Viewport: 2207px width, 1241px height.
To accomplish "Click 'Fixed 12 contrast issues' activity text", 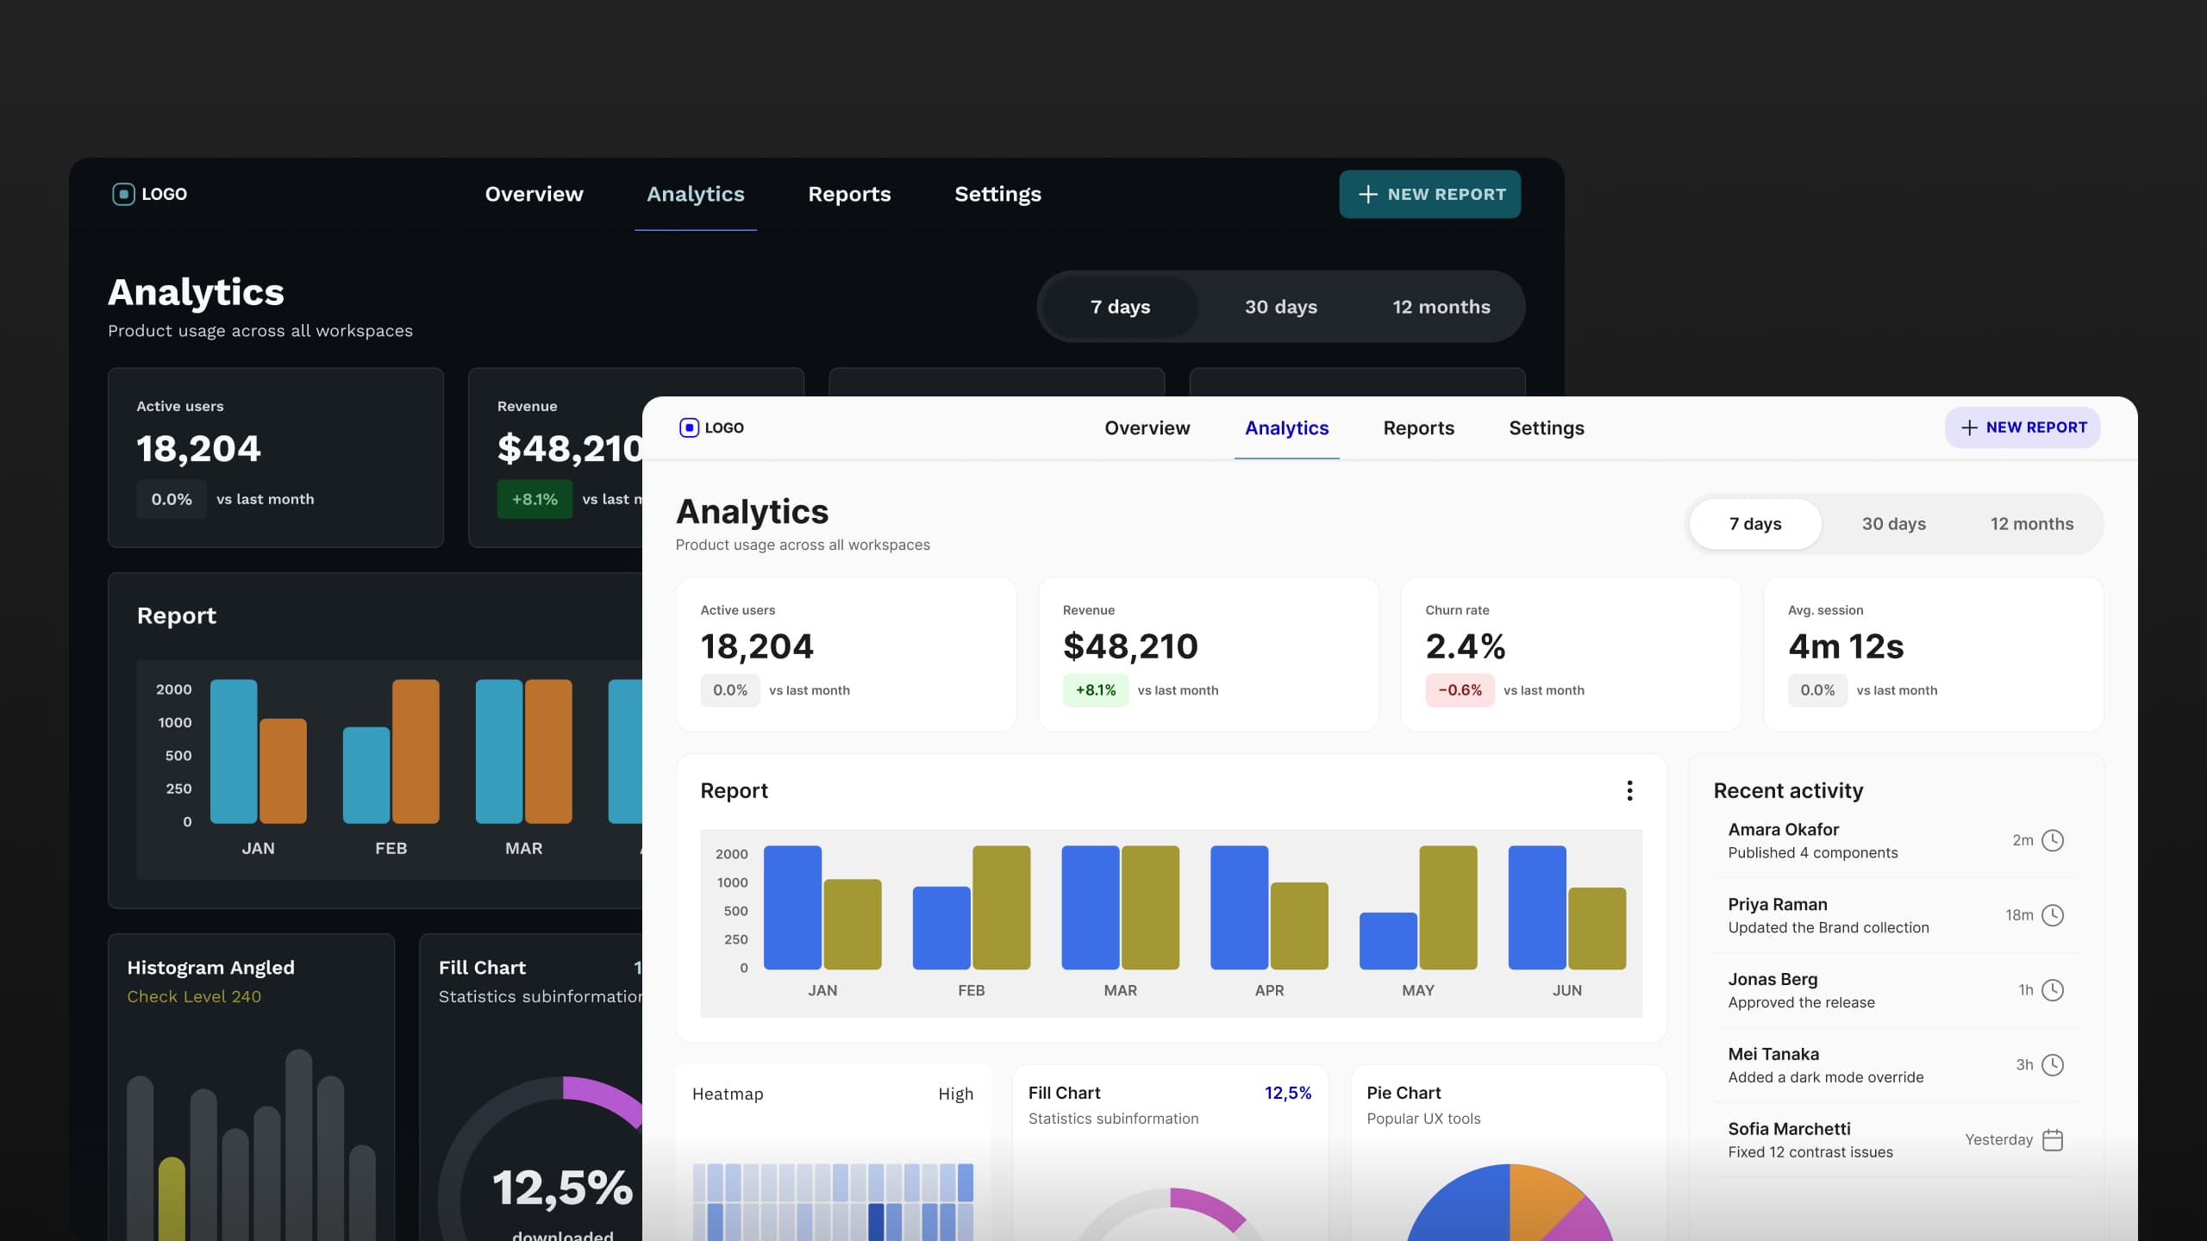I will (1810, 1152).
